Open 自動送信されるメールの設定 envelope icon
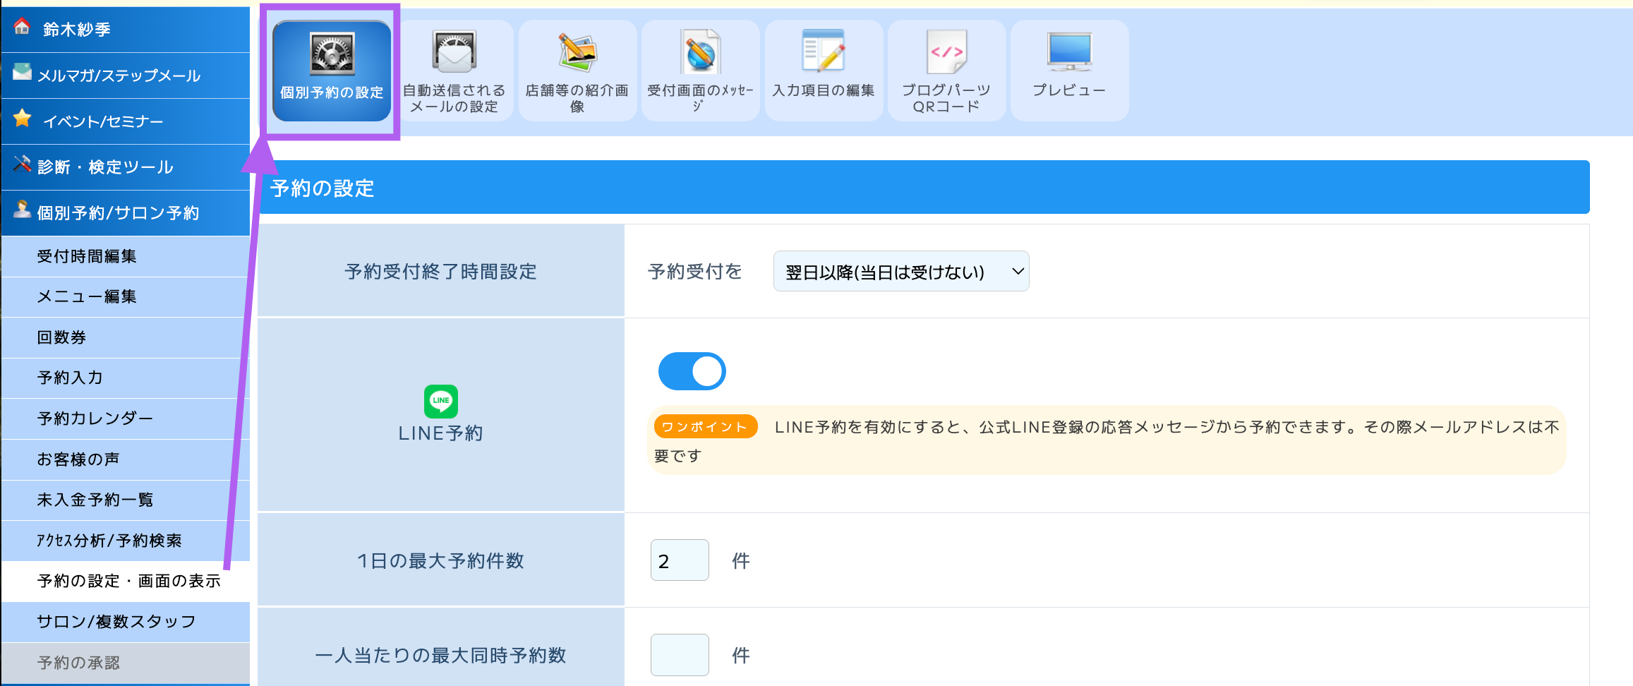Screen dimensions: 1633x686 tap(454, 52)
